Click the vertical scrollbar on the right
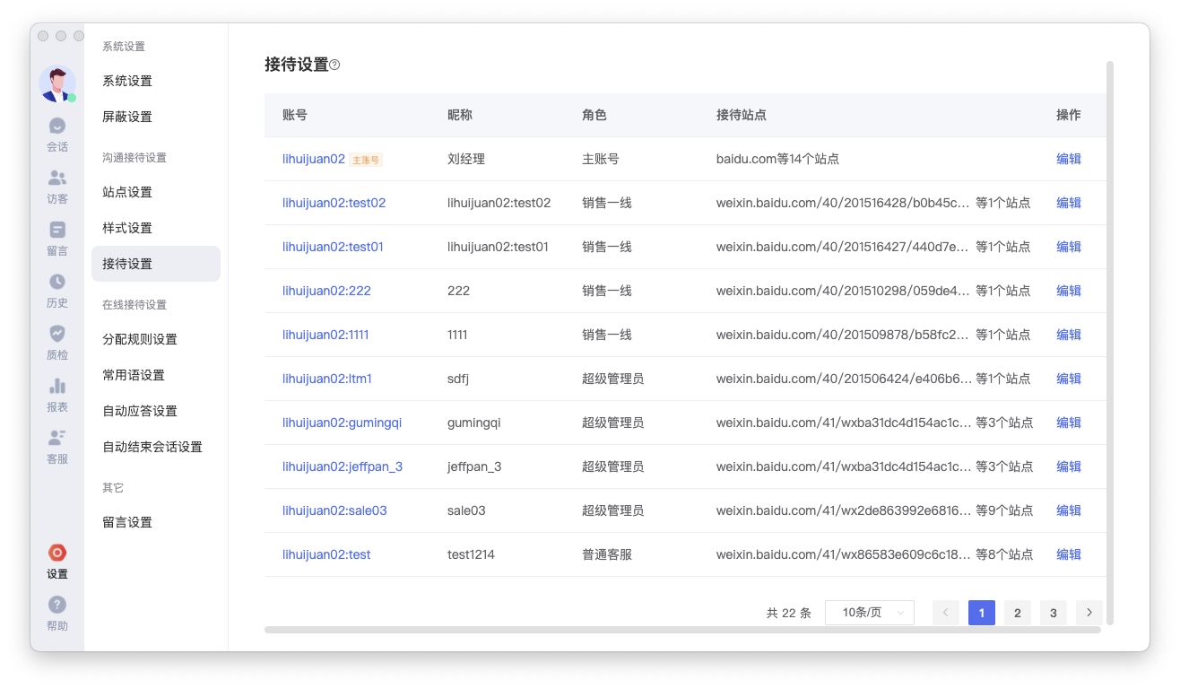This screenshot has height=689, width=1180. click(x=1110, y=343)
